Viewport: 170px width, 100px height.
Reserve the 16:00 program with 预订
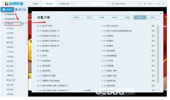coord(153,41)
